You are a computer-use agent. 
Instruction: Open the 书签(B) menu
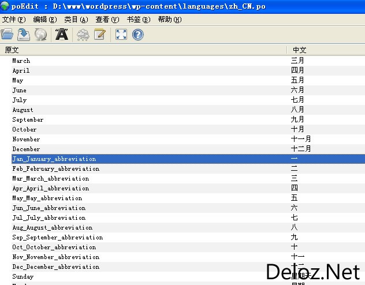point(139,20)
